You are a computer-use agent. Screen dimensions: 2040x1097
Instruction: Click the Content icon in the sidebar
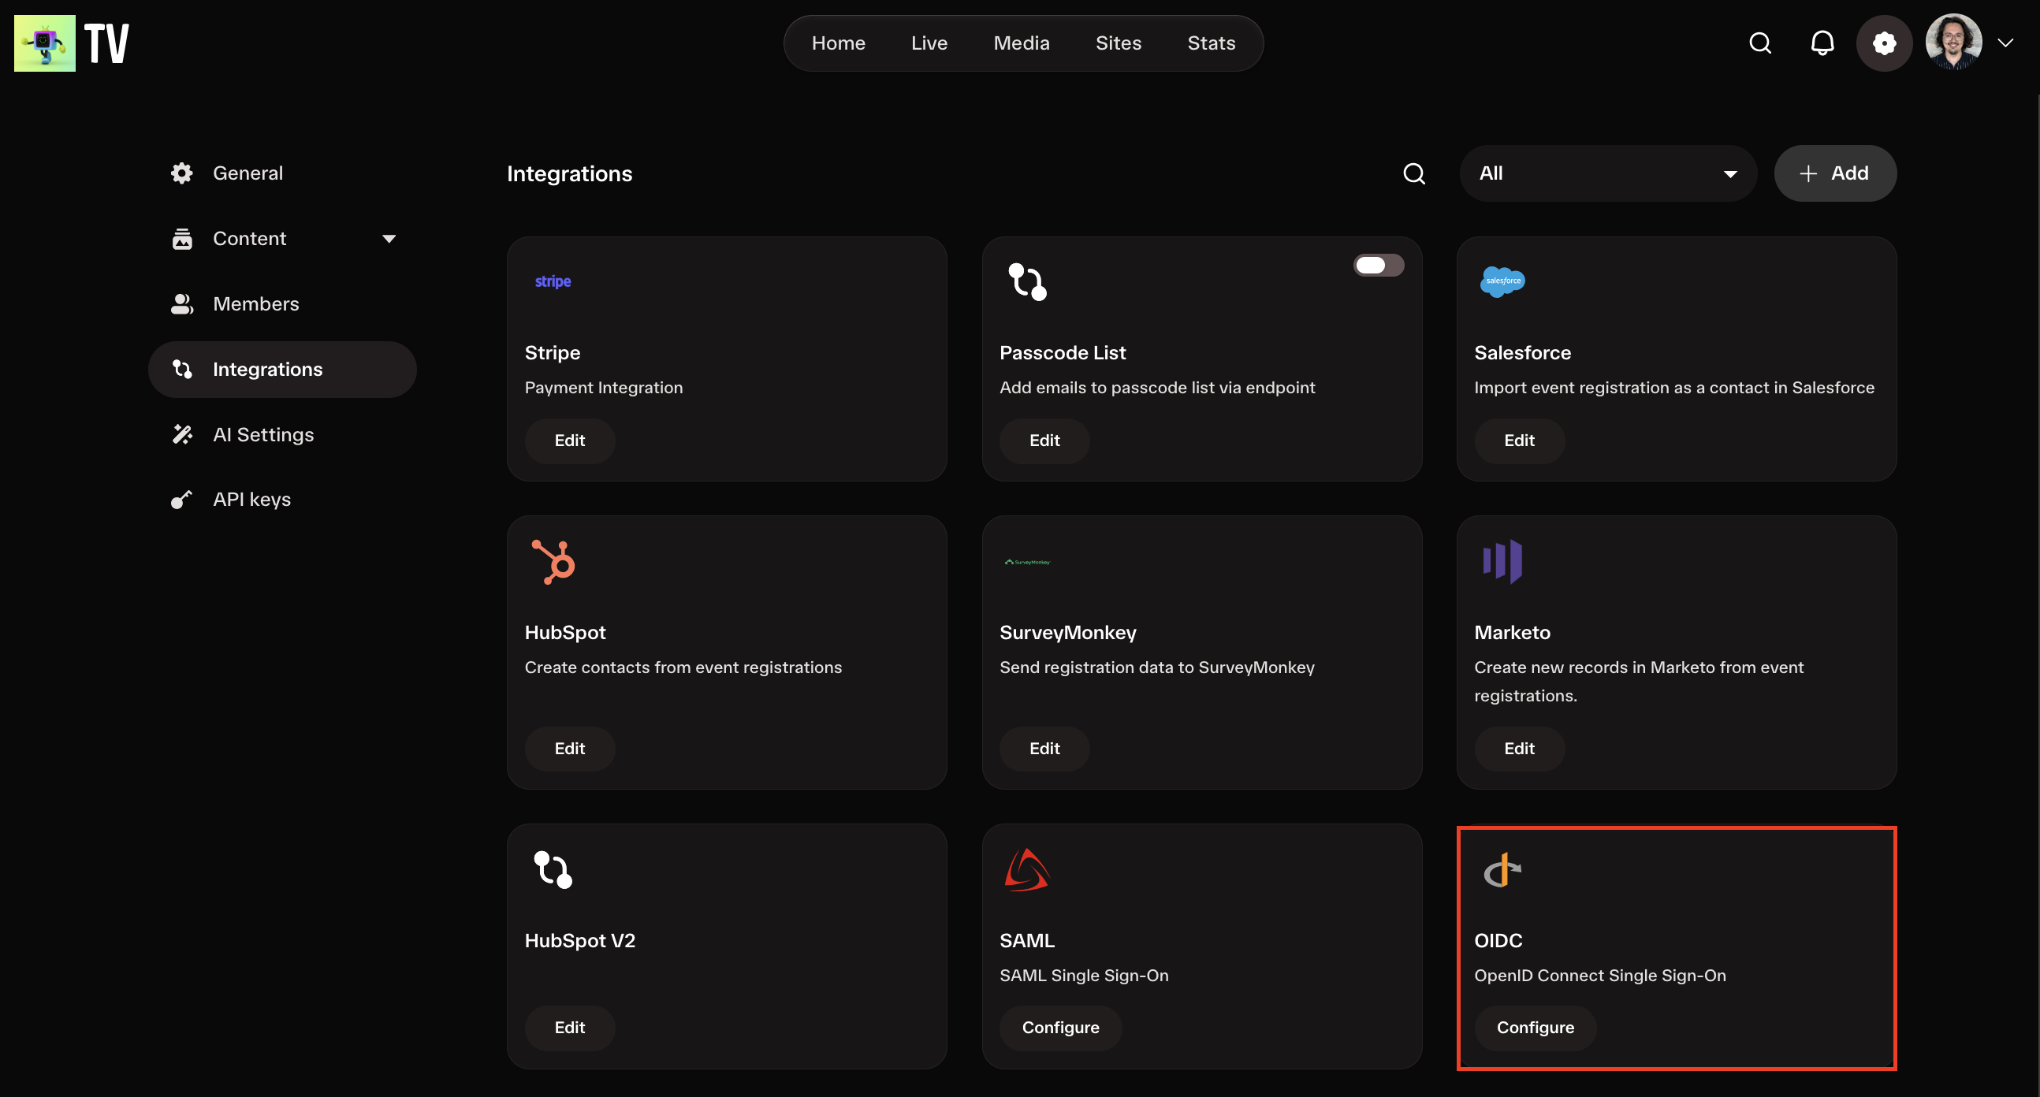point(182,238)
